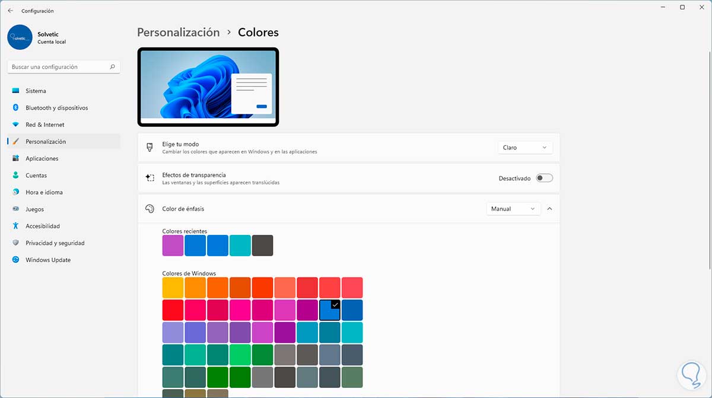Click the back arrow in title bar
This screenshot has height=398, width=712.
[x=10, y=11]
